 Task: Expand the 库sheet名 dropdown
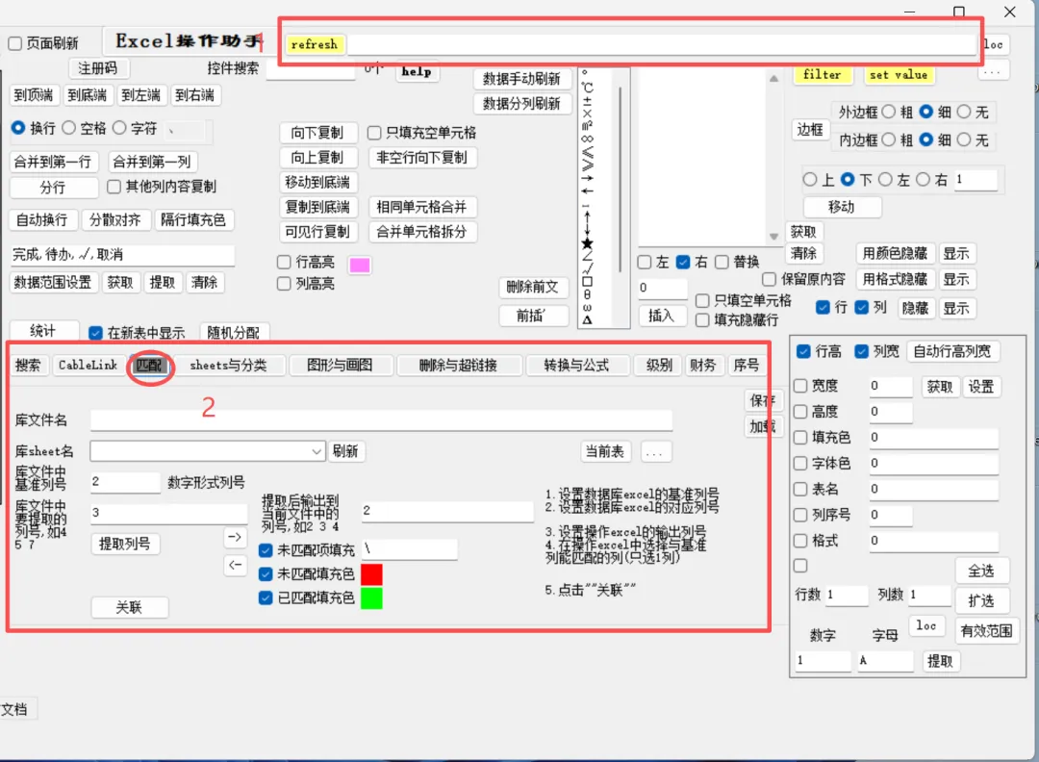[x=317, y=452]
